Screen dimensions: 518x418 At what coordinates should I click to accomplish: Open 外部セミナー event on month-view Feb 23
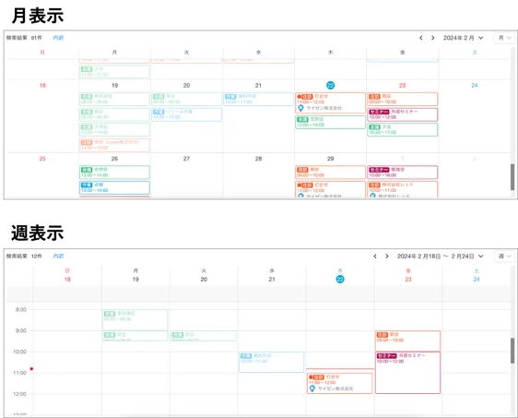pos(403,114)
